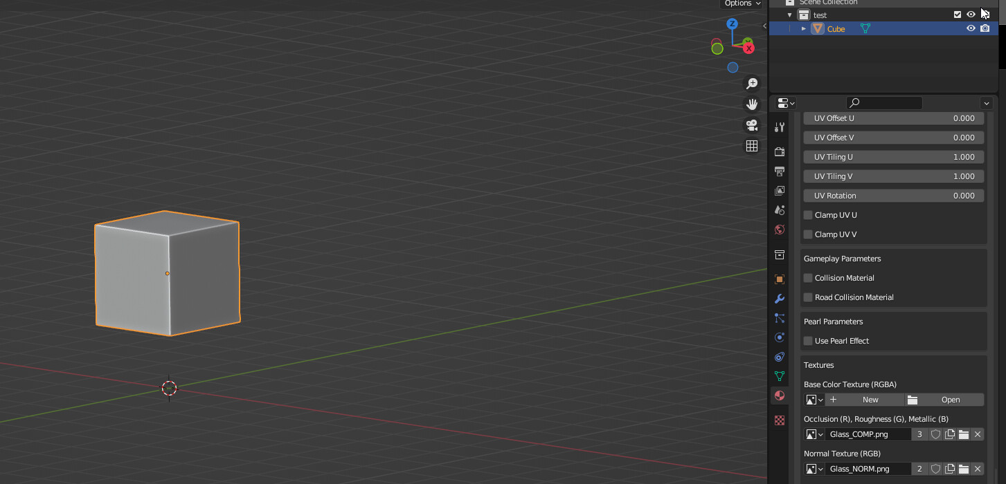
Task: Enable the Collision Material checkbox
Action: tap(808, 278)
